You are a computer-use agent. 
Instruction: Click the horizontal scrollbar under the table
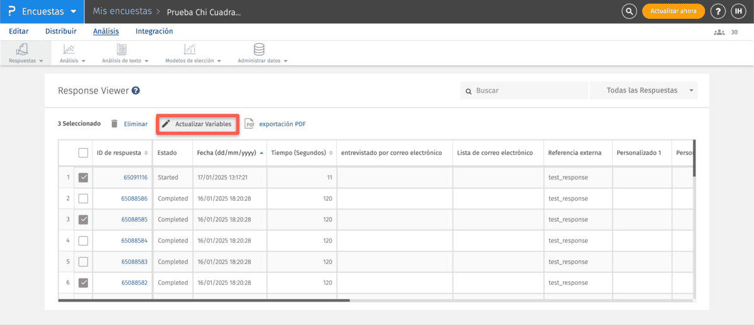click(x=204, y=300)
